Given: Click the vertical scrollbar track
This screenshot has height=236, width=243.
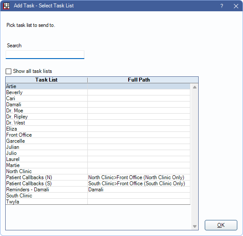Looking at the screenshot, I should pyautogui.click(x=195, y=157).
